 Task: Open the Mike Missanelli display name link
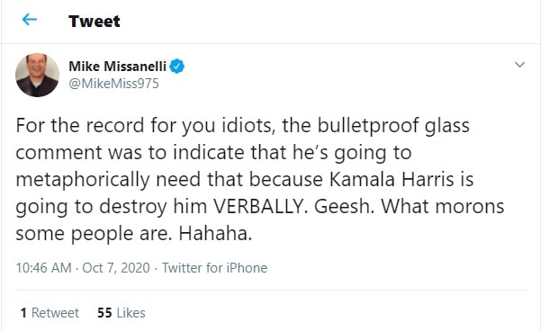tap(117, 67)
